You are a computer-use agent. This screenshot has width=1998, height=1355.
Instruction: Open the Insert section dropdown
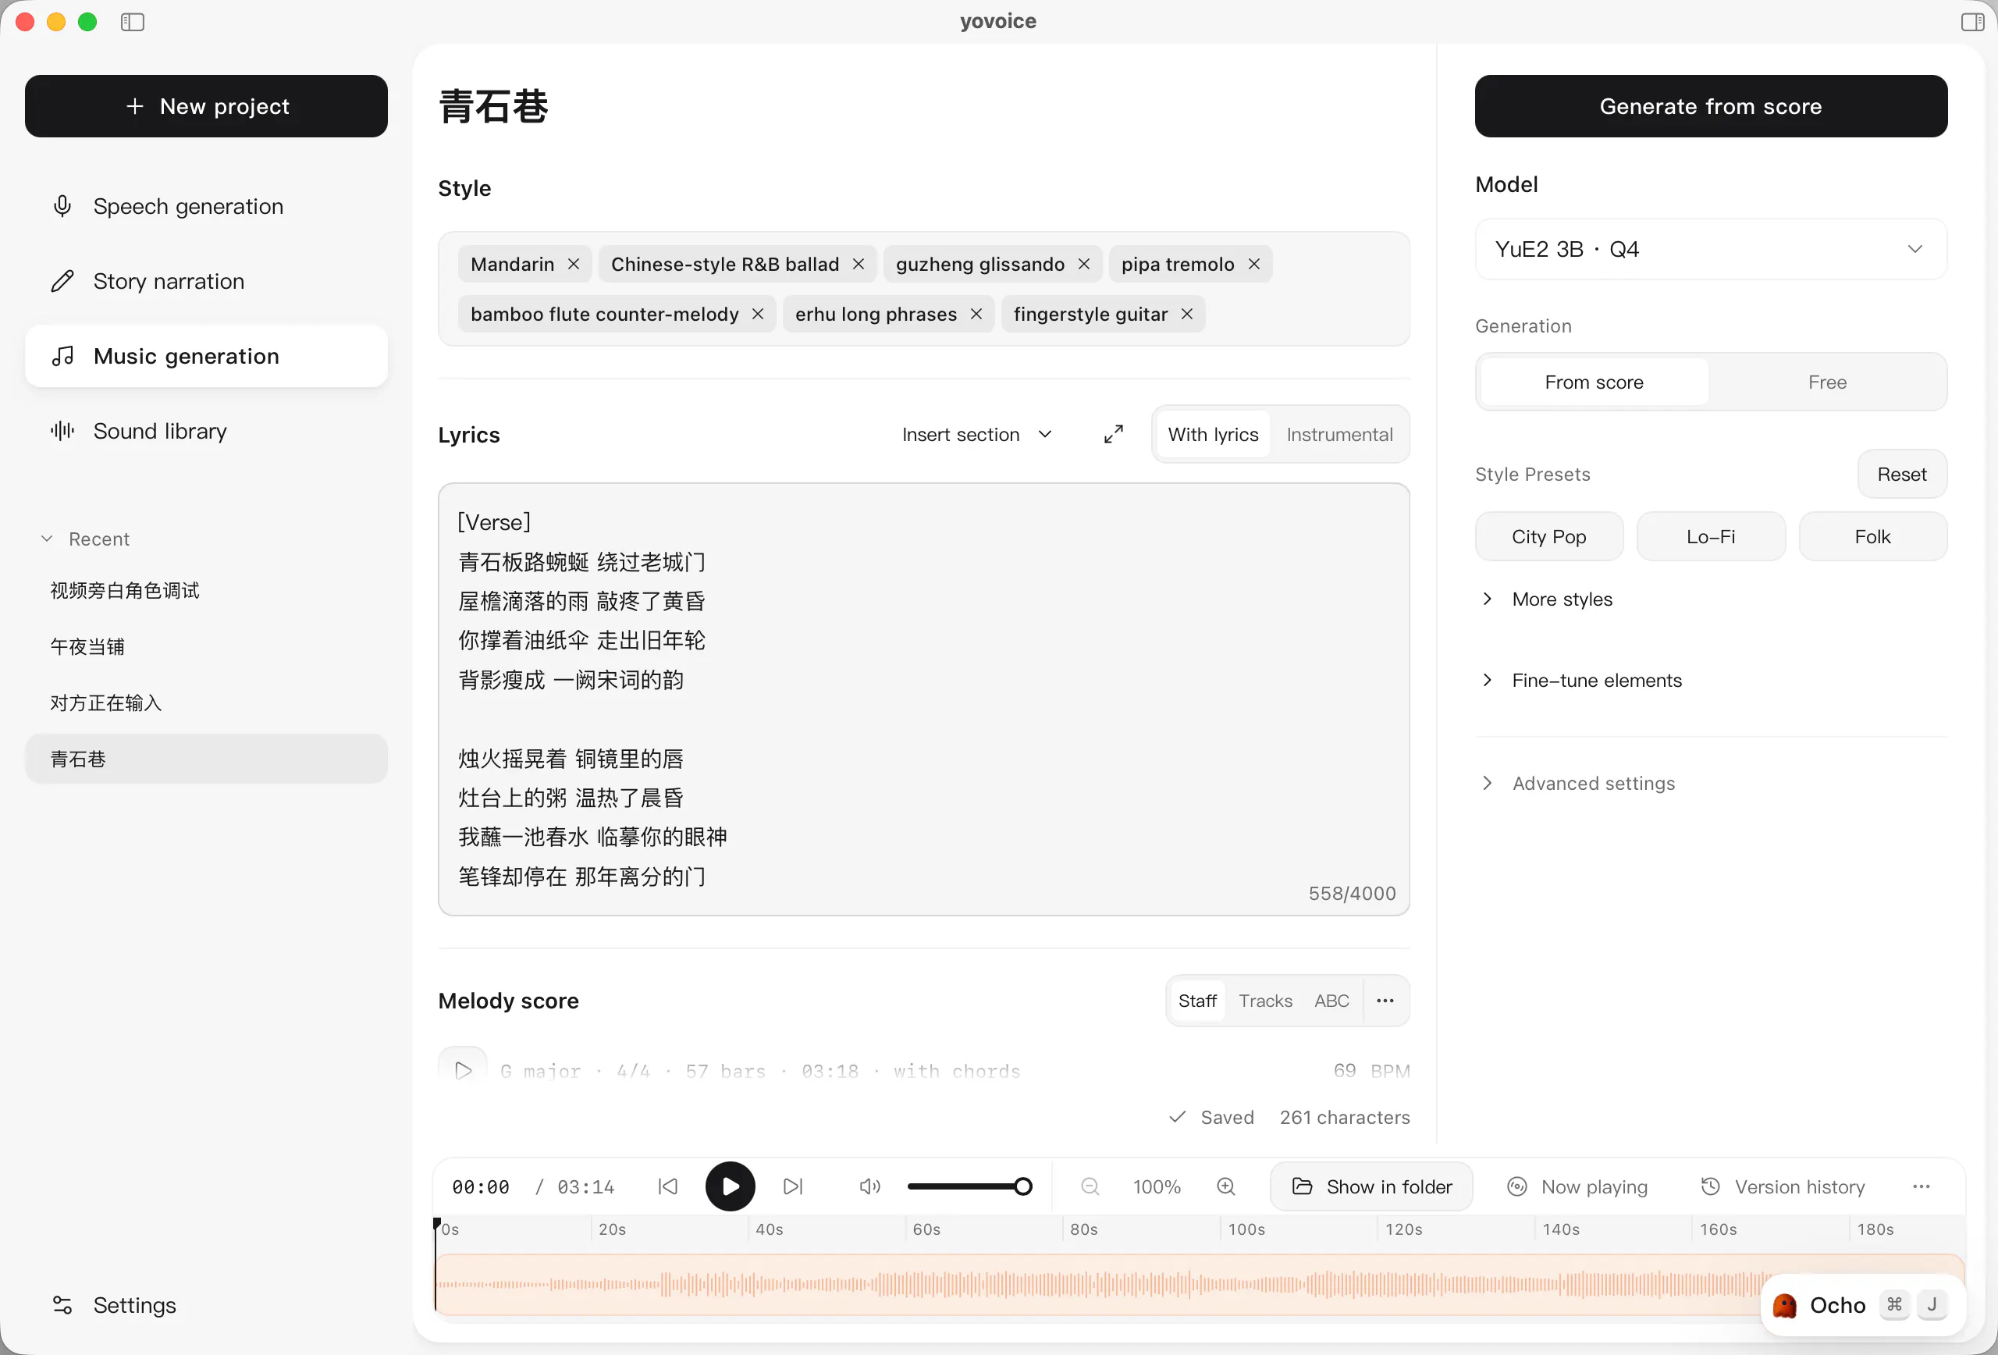pyautogui.click(x=976, y=434)
